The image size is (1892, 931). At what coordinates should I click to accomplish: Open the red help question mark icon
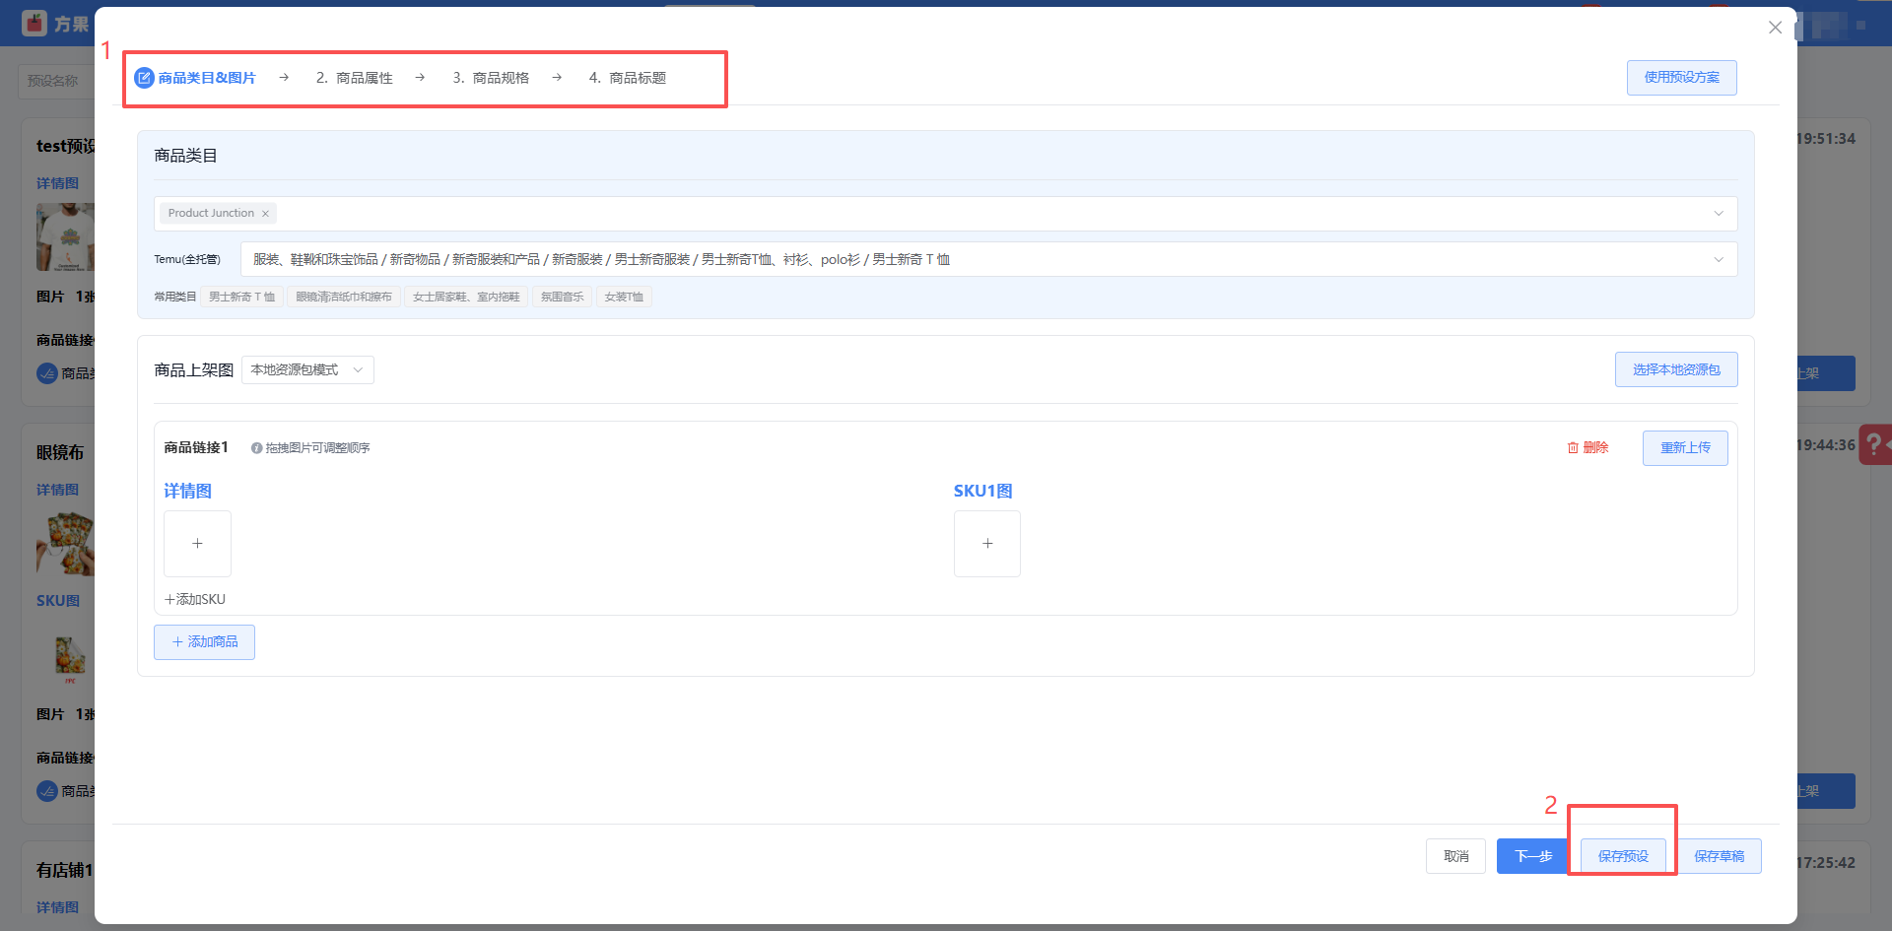[x=1874, y=444]
